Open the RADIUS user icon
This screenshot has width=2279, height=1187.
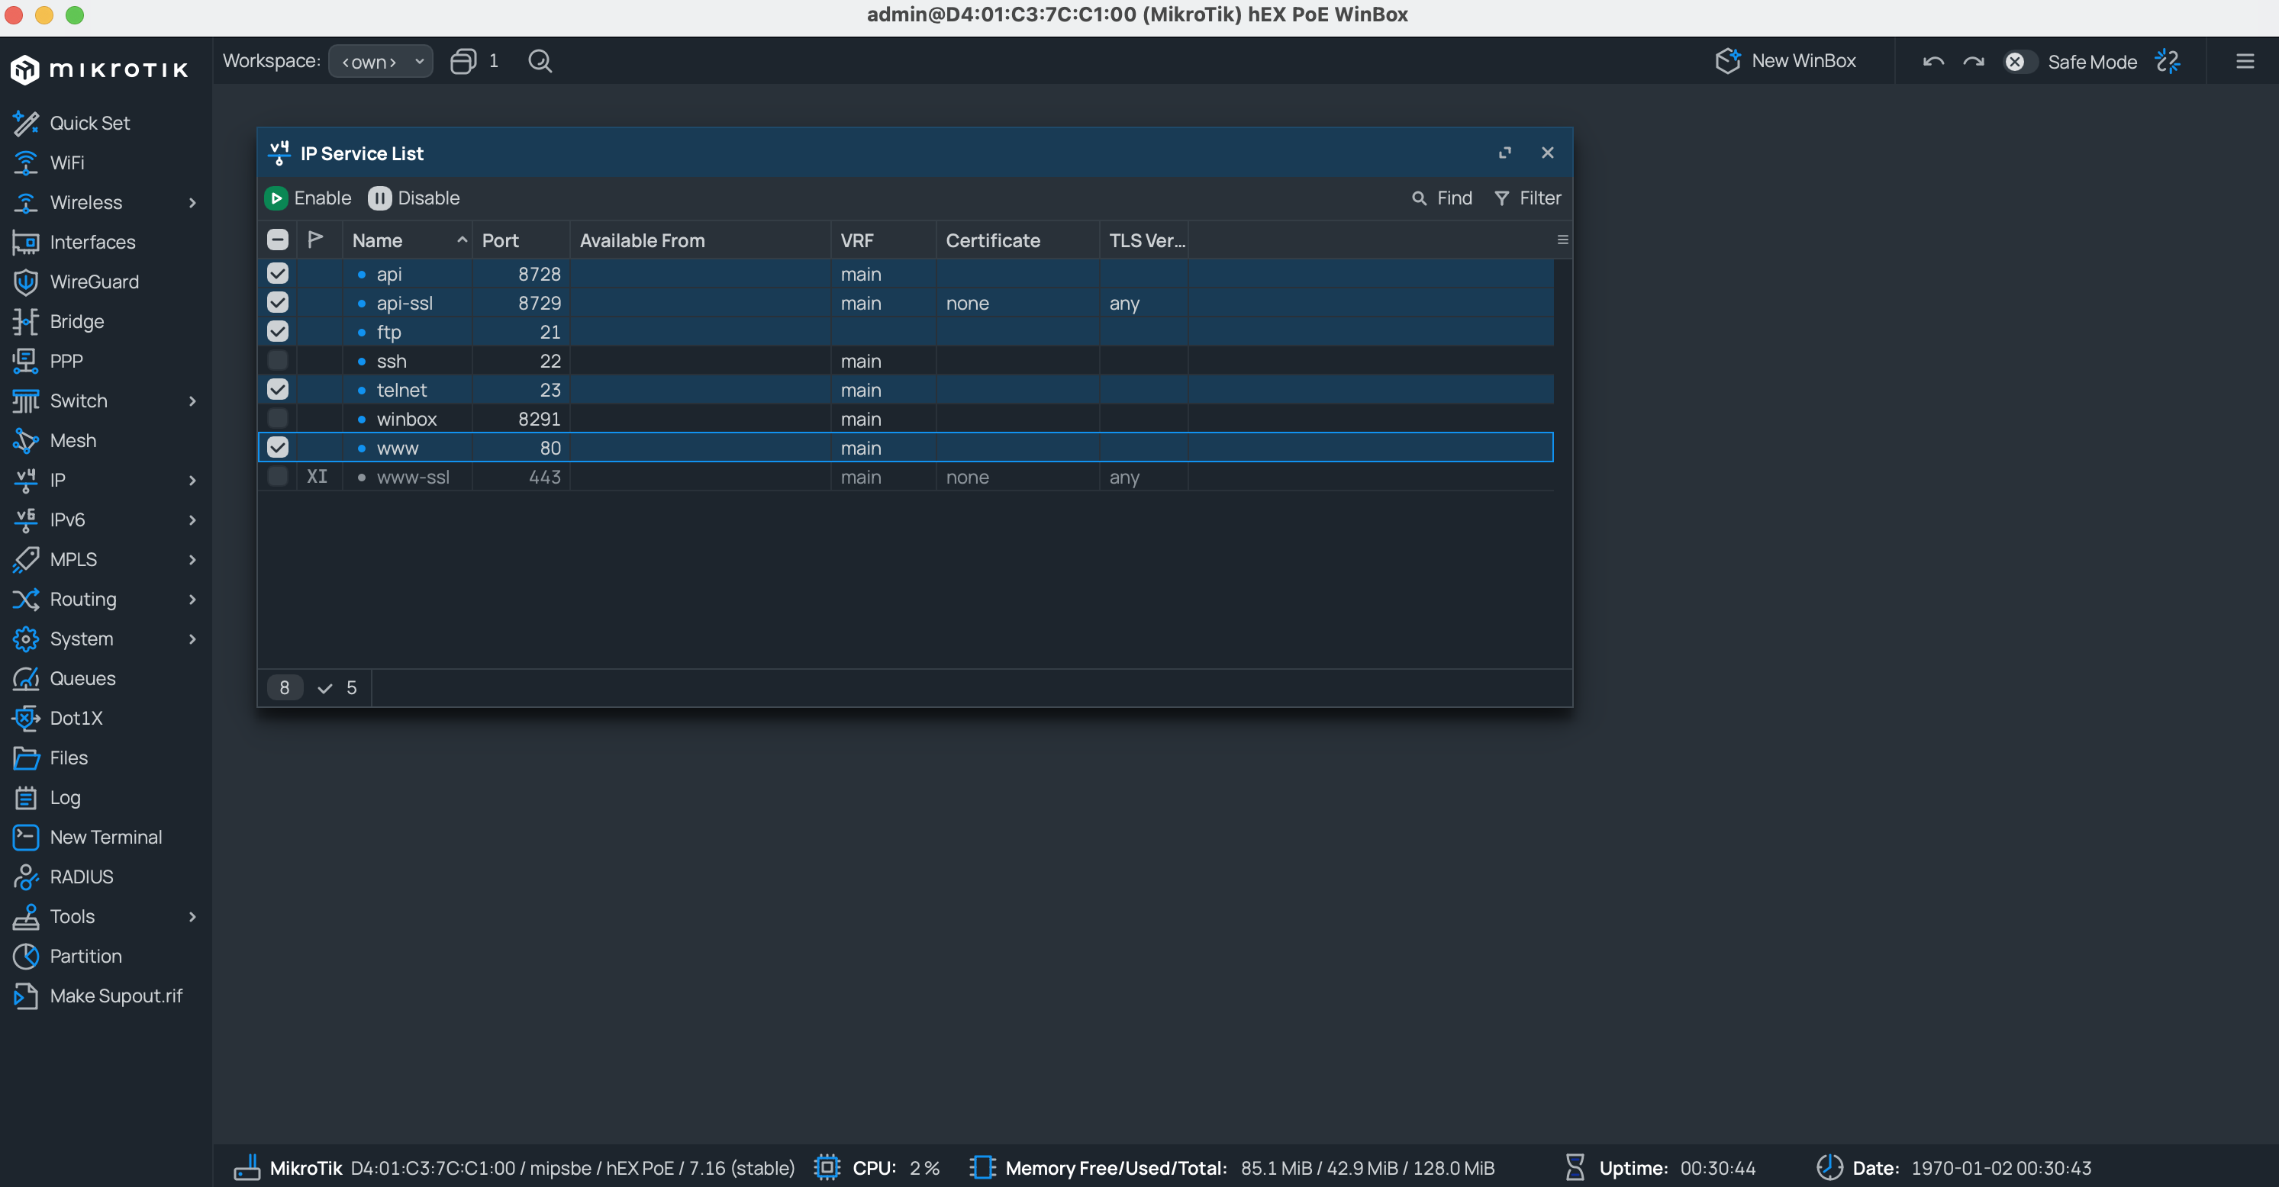[x=26, y=877]
